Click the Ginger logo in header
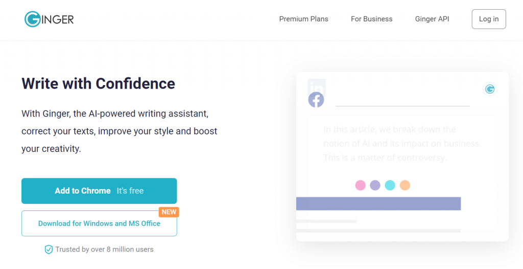Viewport: 523px width, 269px height. tap(49, 19)
